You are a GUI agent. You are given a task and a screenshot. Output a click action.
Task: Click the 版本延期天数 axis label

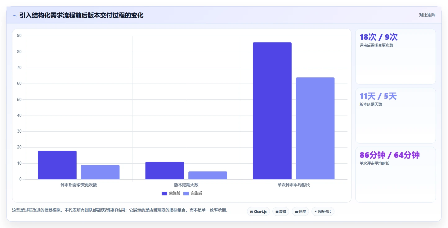tap(186, 185)
